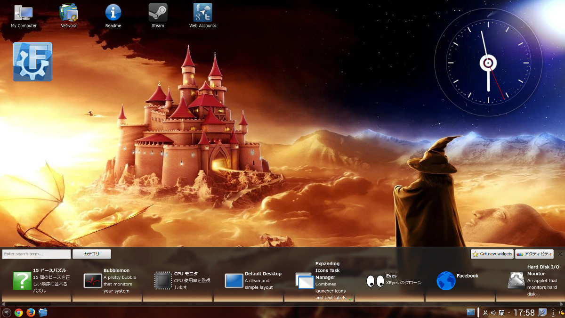Open the Klipper clipboard scissors tray icon
Screen dimensions: 565x318
point(485,312)
